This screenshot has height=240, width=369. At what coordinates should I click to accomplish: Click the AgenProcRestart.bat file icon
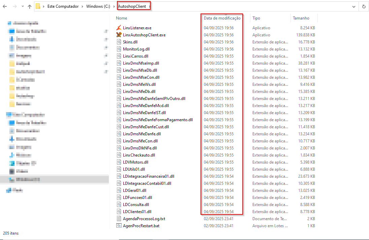pos(119,226)
